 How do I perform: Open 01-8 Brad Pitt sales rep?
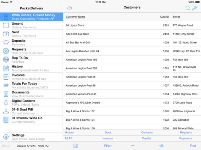31,111
